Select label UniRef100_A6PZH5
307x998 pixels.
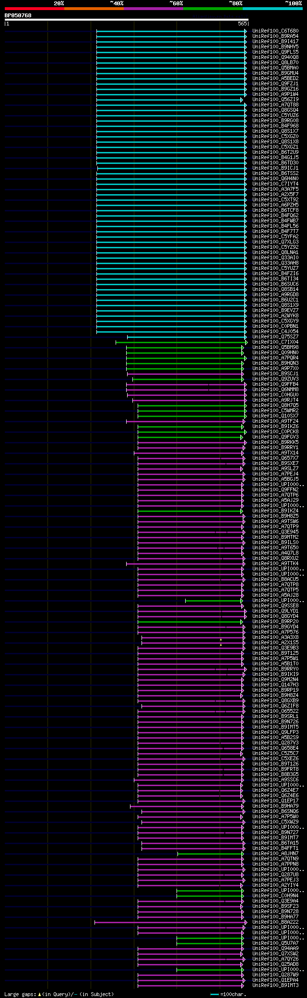click(x=275, y=205)
